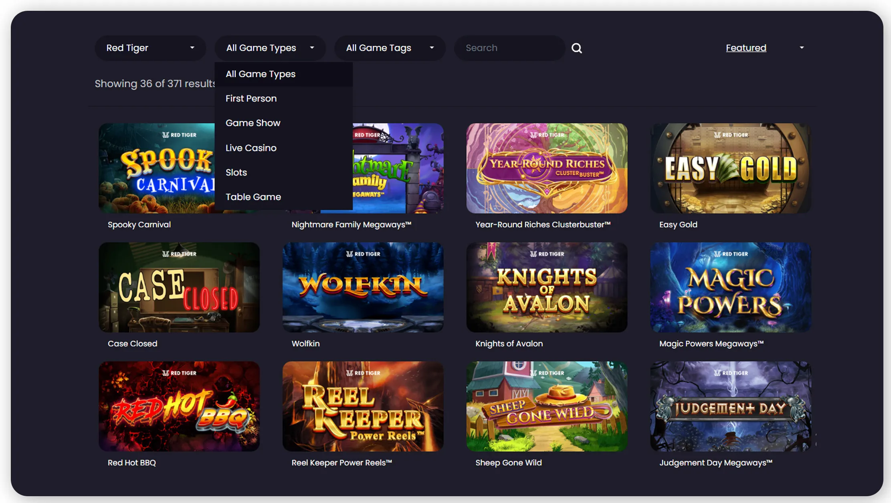Screen dimensions: 891x503
Task: Click the magnifying glass search icon
Action: (576, 48)
